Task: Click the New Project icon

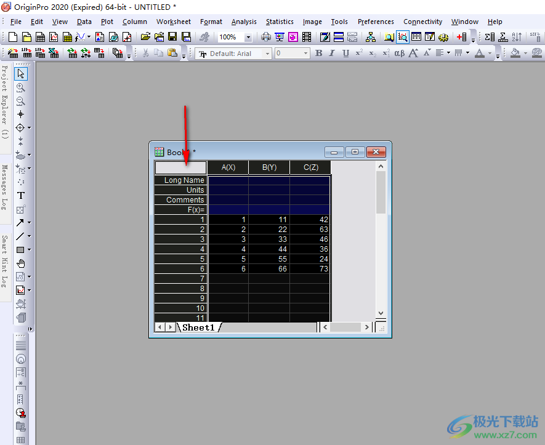Action: (13, 37)
